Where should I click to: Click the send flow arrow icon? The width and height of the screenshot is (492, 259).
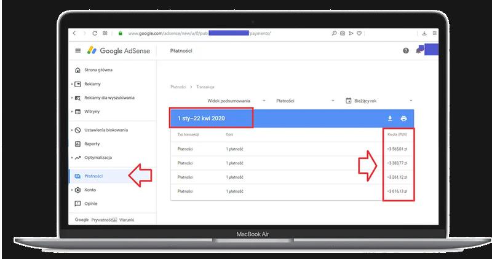pos(351,33)
